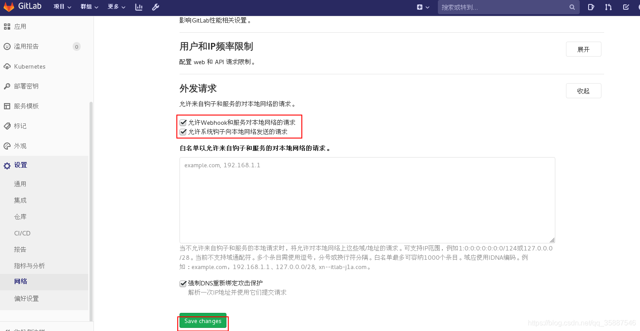Expand the 用户和IP频率限制 section

583,49
